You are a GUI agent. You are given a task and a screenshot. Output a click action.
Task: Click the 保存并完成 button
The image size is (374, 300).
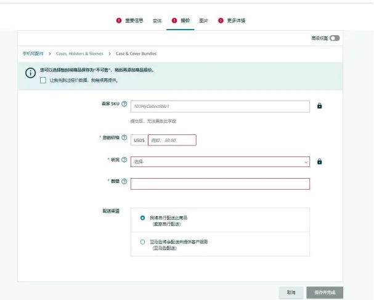tap(325, 293)
